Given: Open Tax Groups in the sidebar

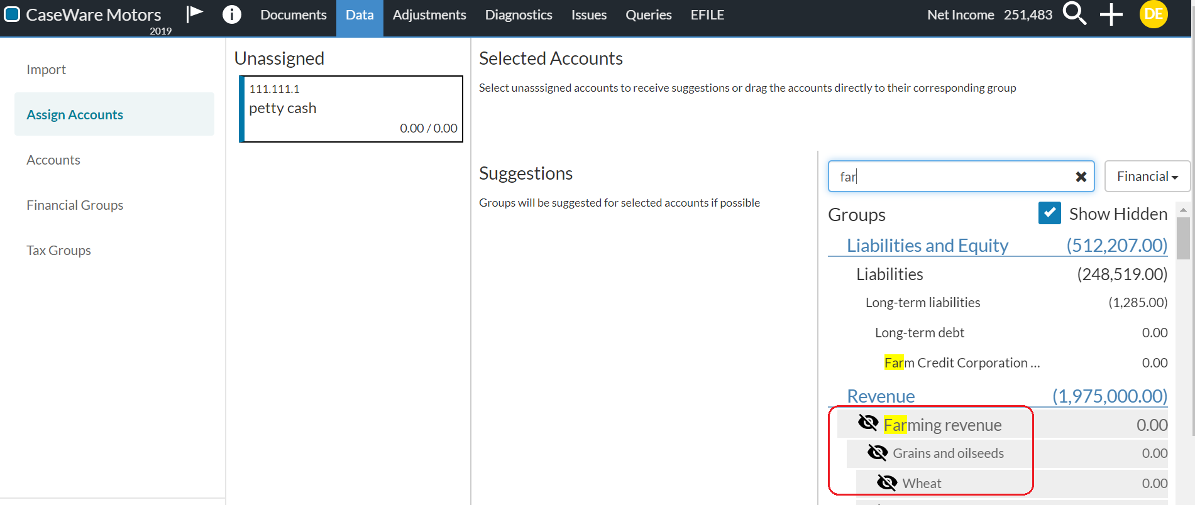Looking at the screenshot, I should click(58, 251).
